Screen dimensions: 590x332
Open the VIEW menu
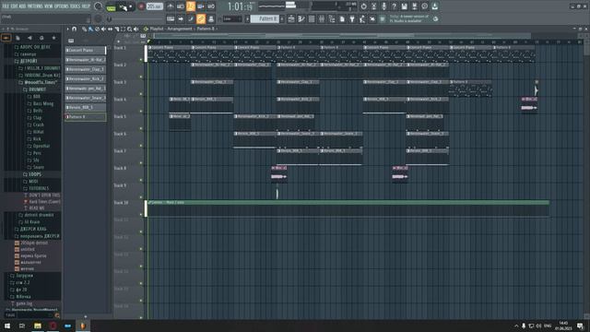49,6
